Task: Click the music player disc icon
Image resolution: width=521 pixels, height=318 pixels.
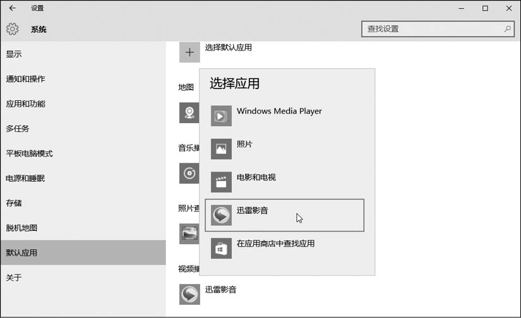Action: click(x=189, y=173)
